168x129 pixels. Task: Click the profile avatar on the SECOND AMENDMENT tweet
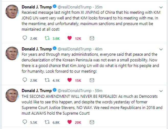pos(12,95)
